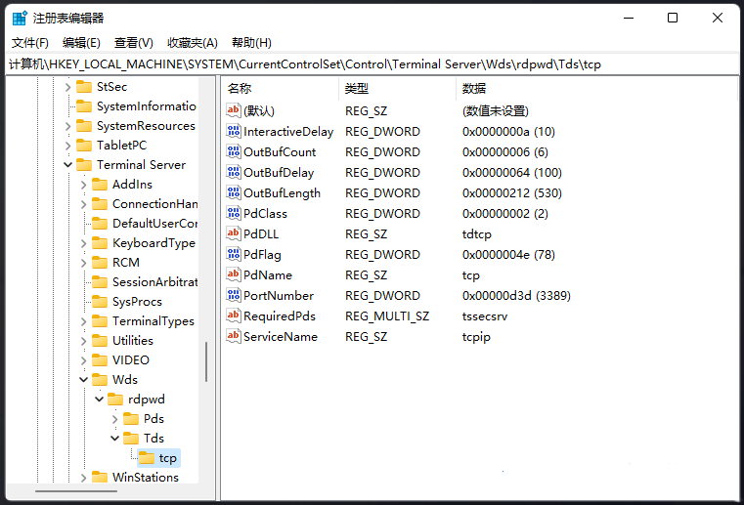The width and height of the screenshot is (744, 505).
Task: Click the 0x00000212 (530) data cell
Action: coord(512,193)
